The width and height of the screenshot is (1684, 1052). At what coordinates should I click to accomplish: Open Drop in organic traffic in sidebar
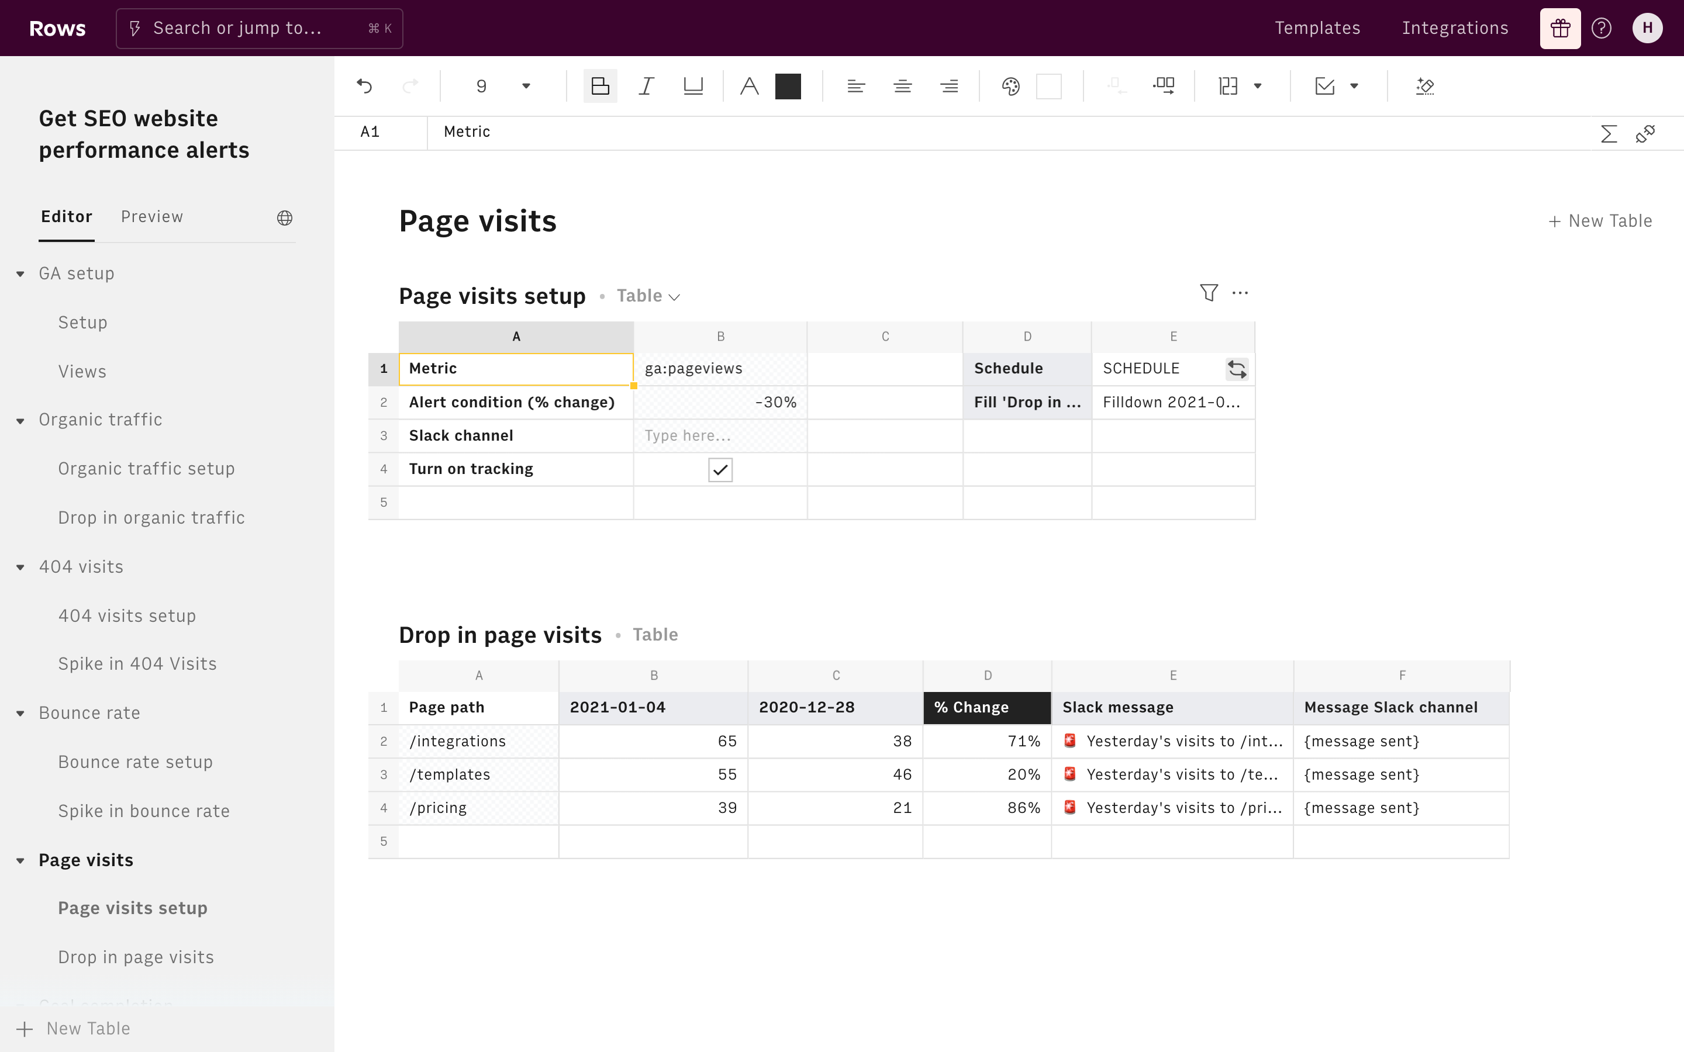pos(151,518)
